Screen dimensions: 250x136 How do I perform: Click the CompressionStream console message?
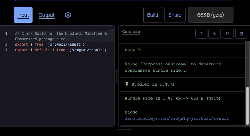pyautogui.click(x=173, y=67)
